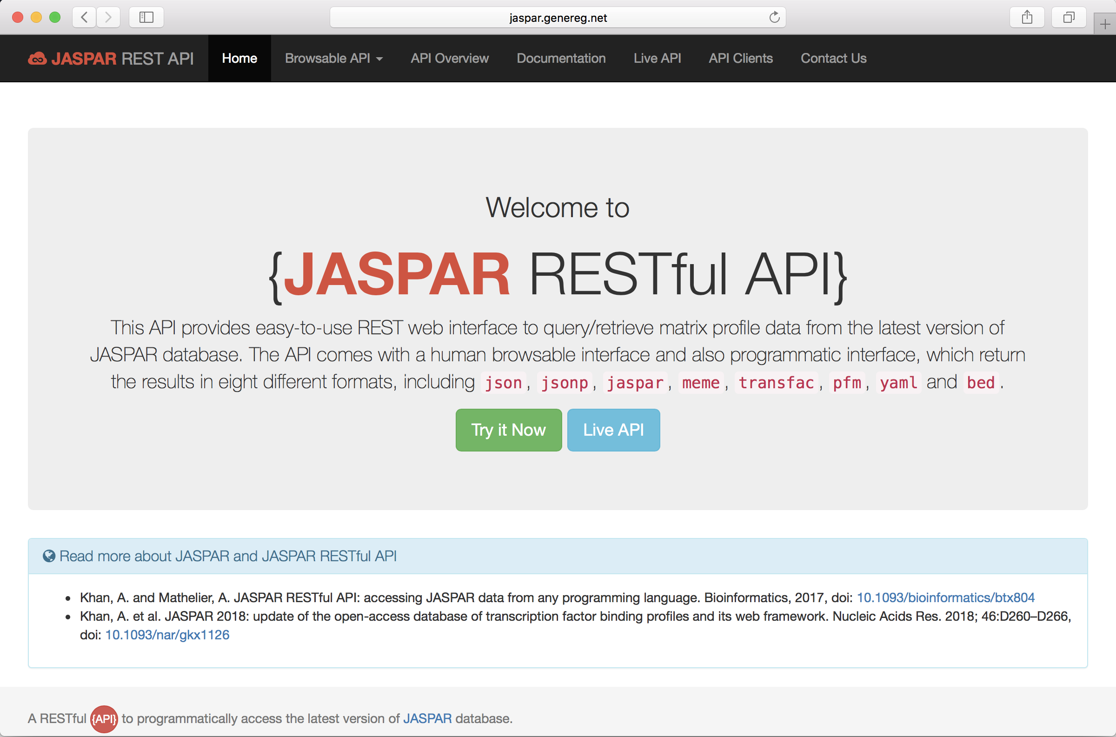Click the transfac format tag
This screenshot has height=737, width=1116.
pyautogui.click(x=776, y=383)
